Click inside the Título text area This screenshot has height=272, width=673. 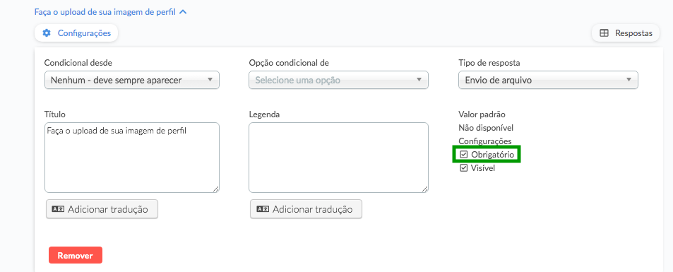click(x=132, y=158)
